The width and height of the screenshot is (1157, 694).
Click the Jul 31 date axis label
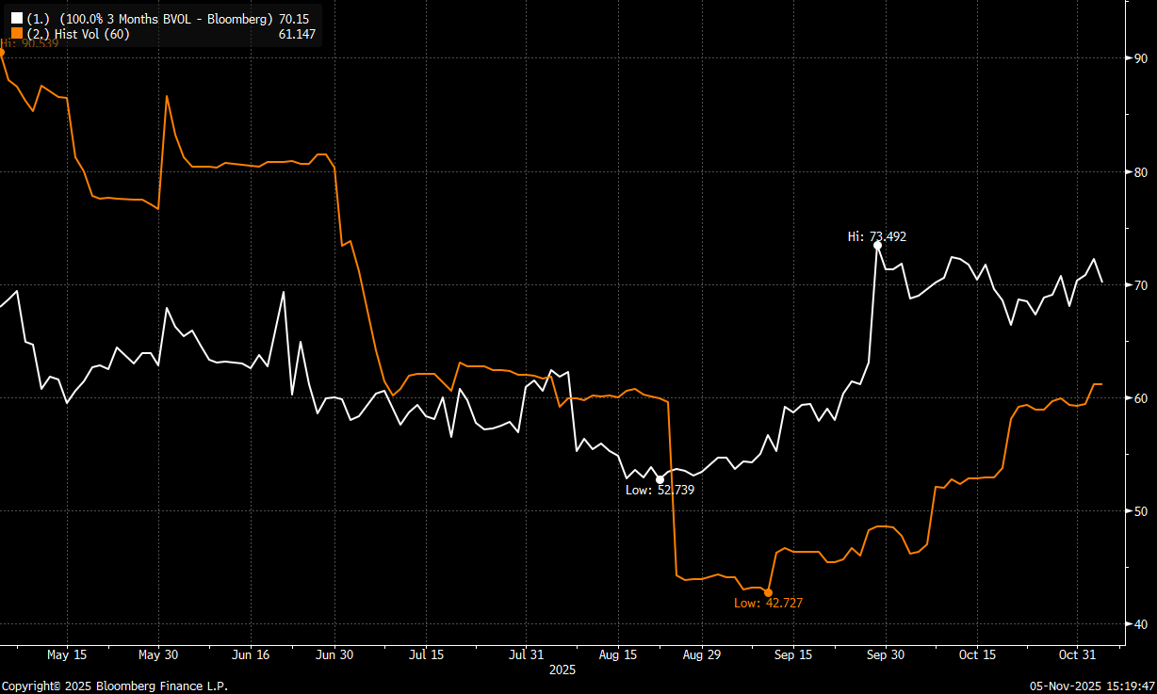526,654
